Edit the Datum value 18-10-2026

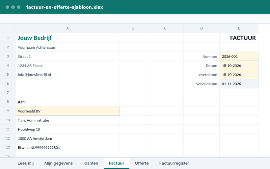click(239, 66)
